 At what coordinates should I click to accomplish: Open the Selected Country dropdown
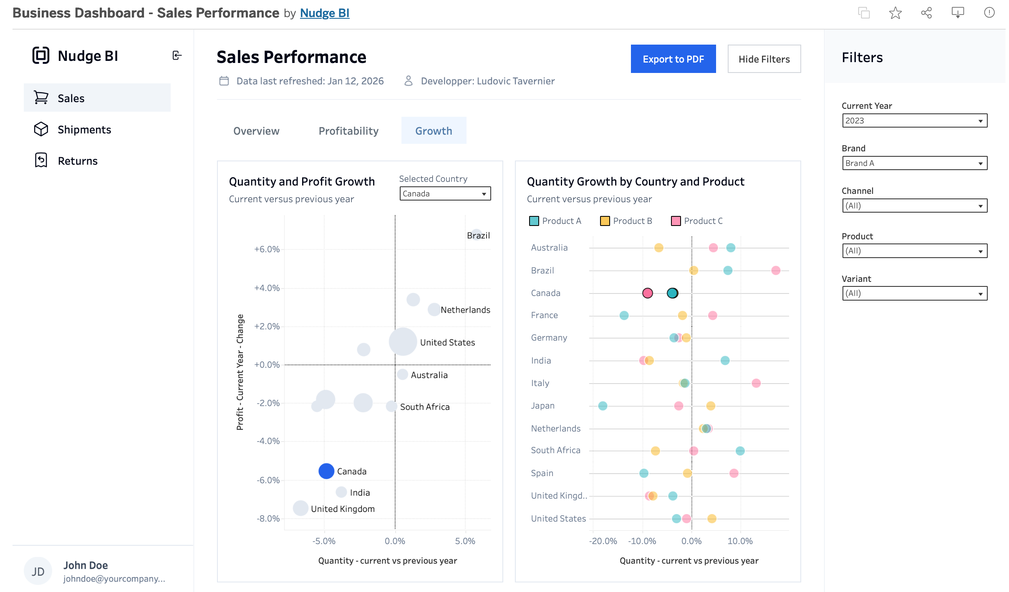click(x=445, y=194)
